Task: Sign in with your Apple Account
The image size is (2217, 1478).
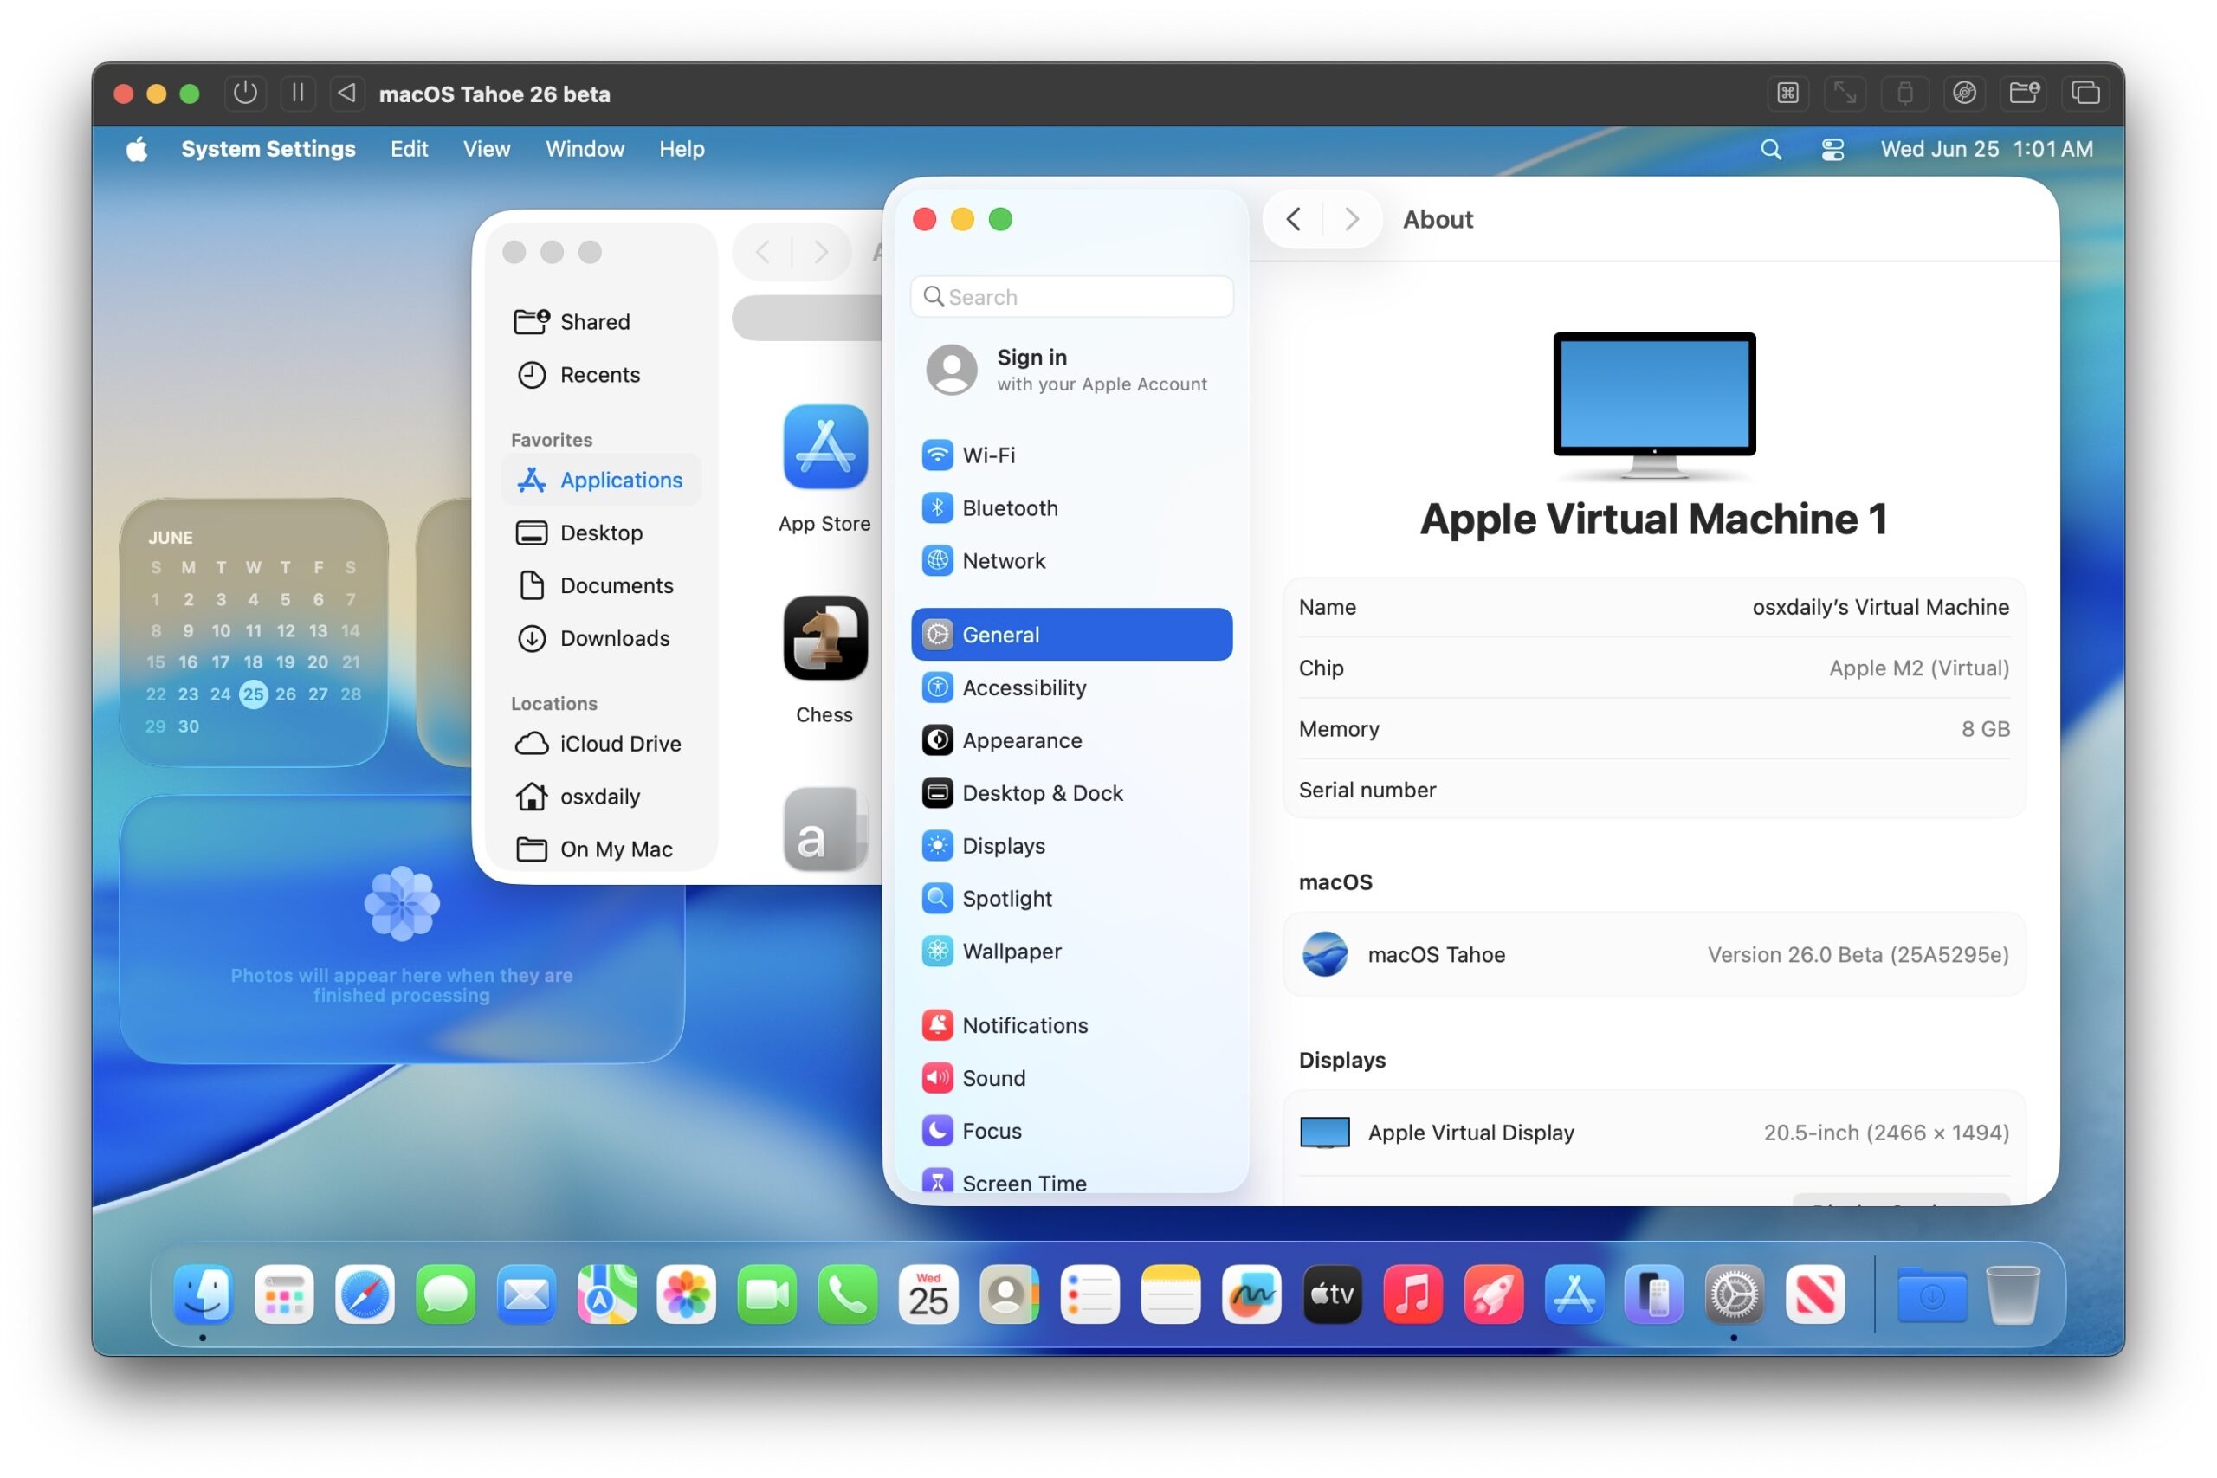Action: (1065, 370)
